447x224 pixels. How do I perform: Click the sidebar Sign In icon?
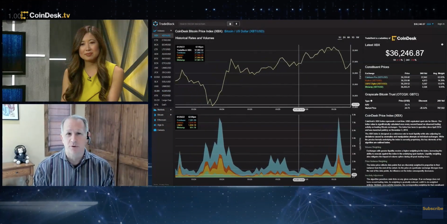click(x=155, y=125)
